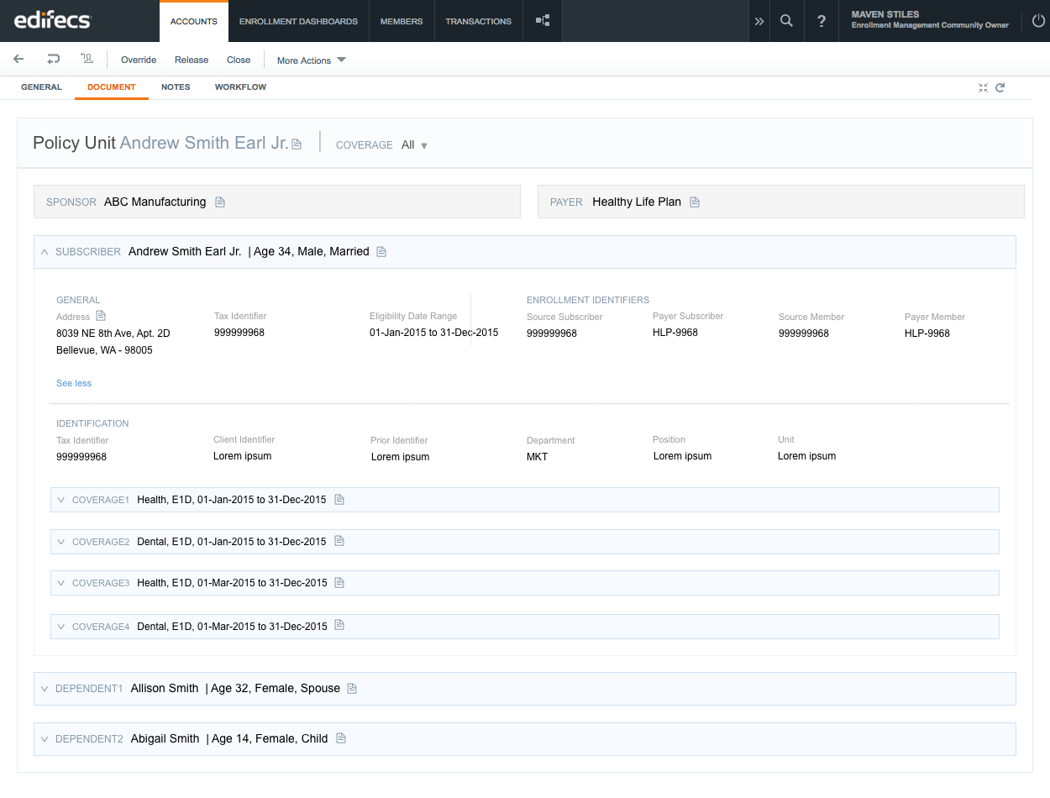This screenshot has width=1050, height=798.
Task: Open the Coverage All dropdown filter
Action: [414, 145]
